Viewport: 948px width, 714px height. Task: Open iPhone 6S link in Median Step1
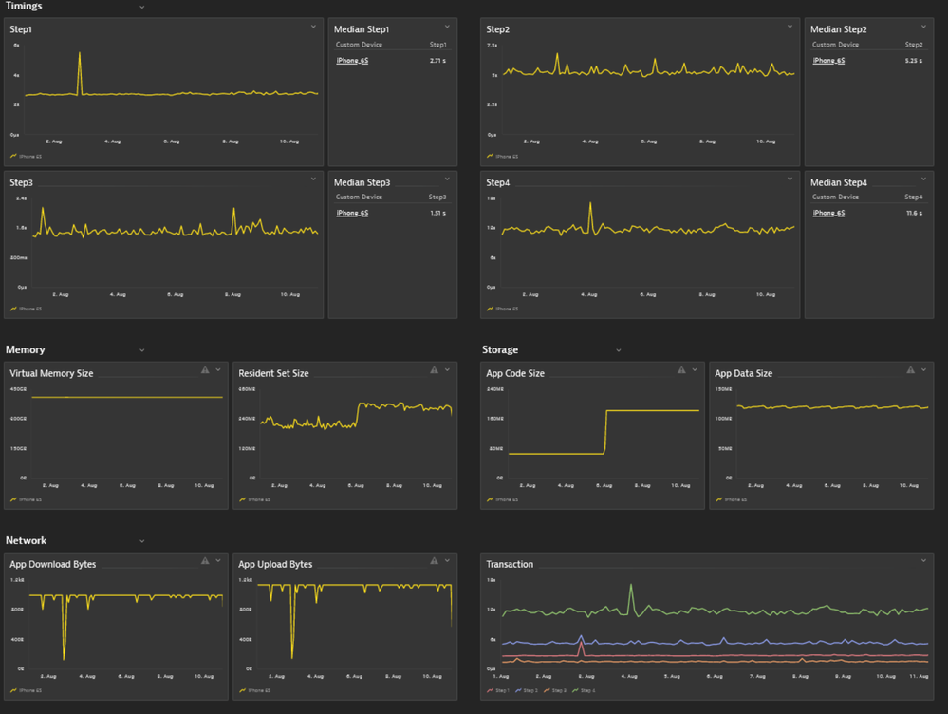pyautogui.click(x=352, y=61)
